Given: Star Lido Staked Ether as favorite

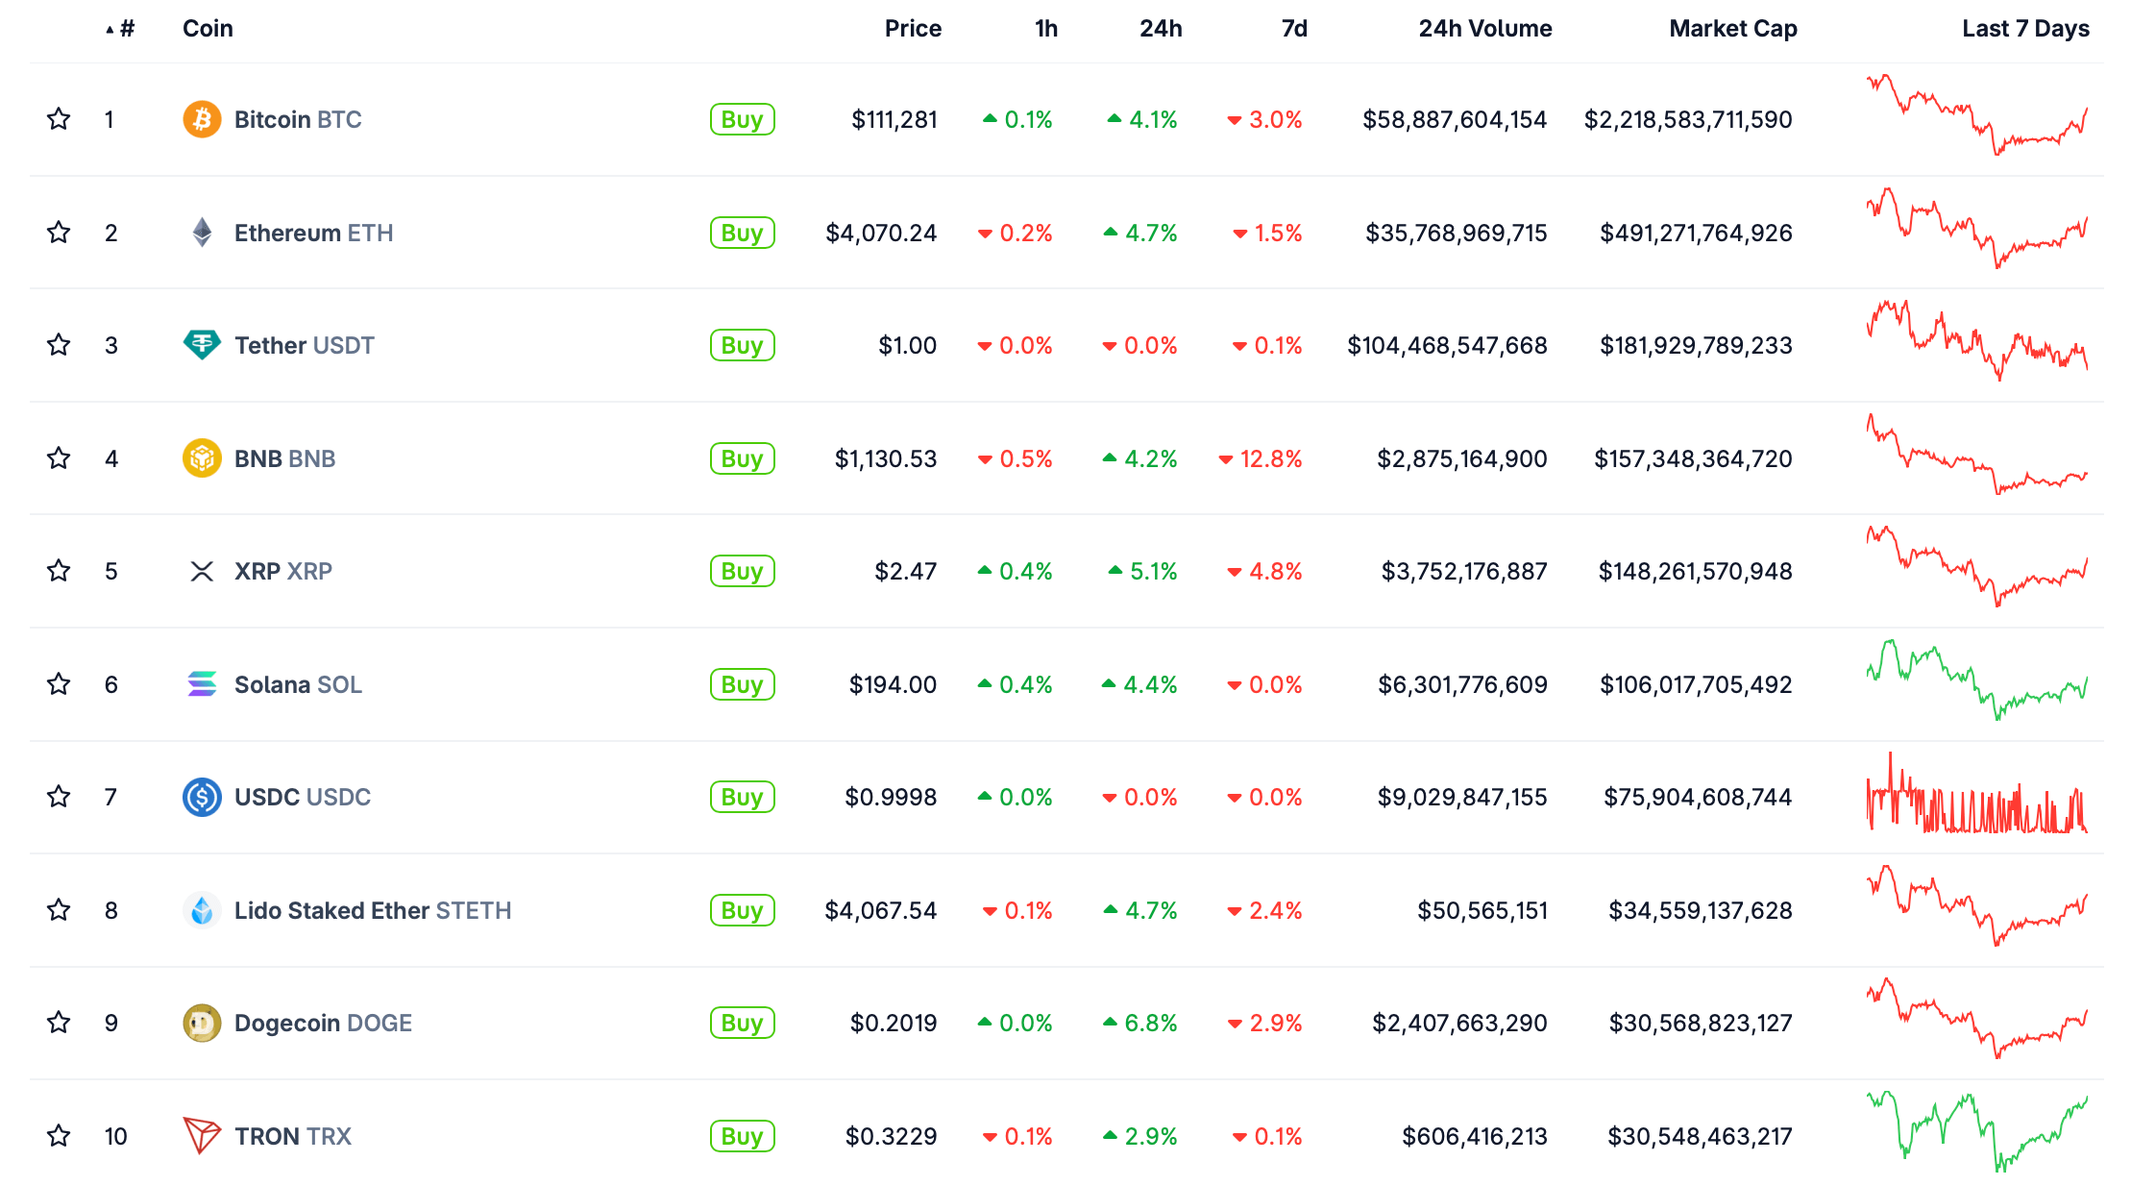Looking at the screenshot, I should [x=59, y=910].
